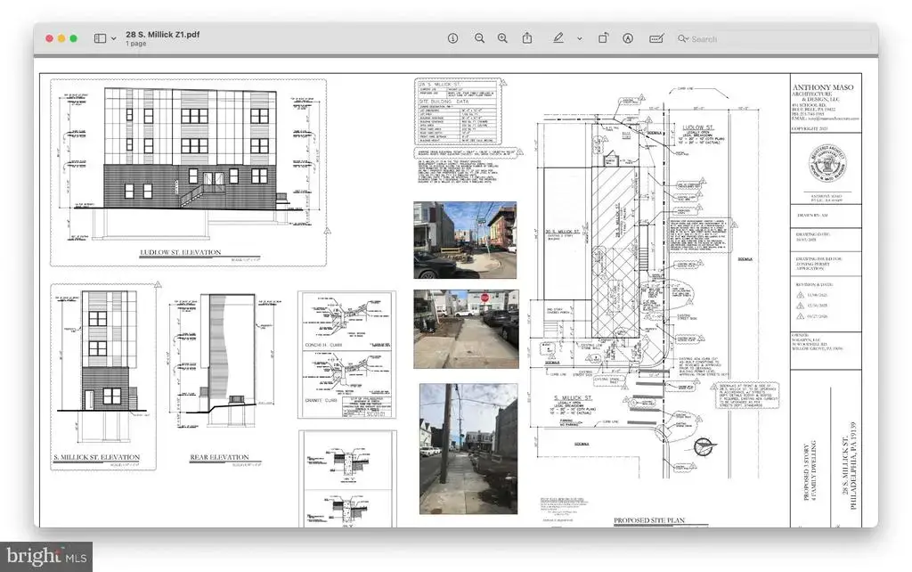Show the Markup toolbar
Screen dimensions: 912x572
pyautogui.click(x=628, y=38)
